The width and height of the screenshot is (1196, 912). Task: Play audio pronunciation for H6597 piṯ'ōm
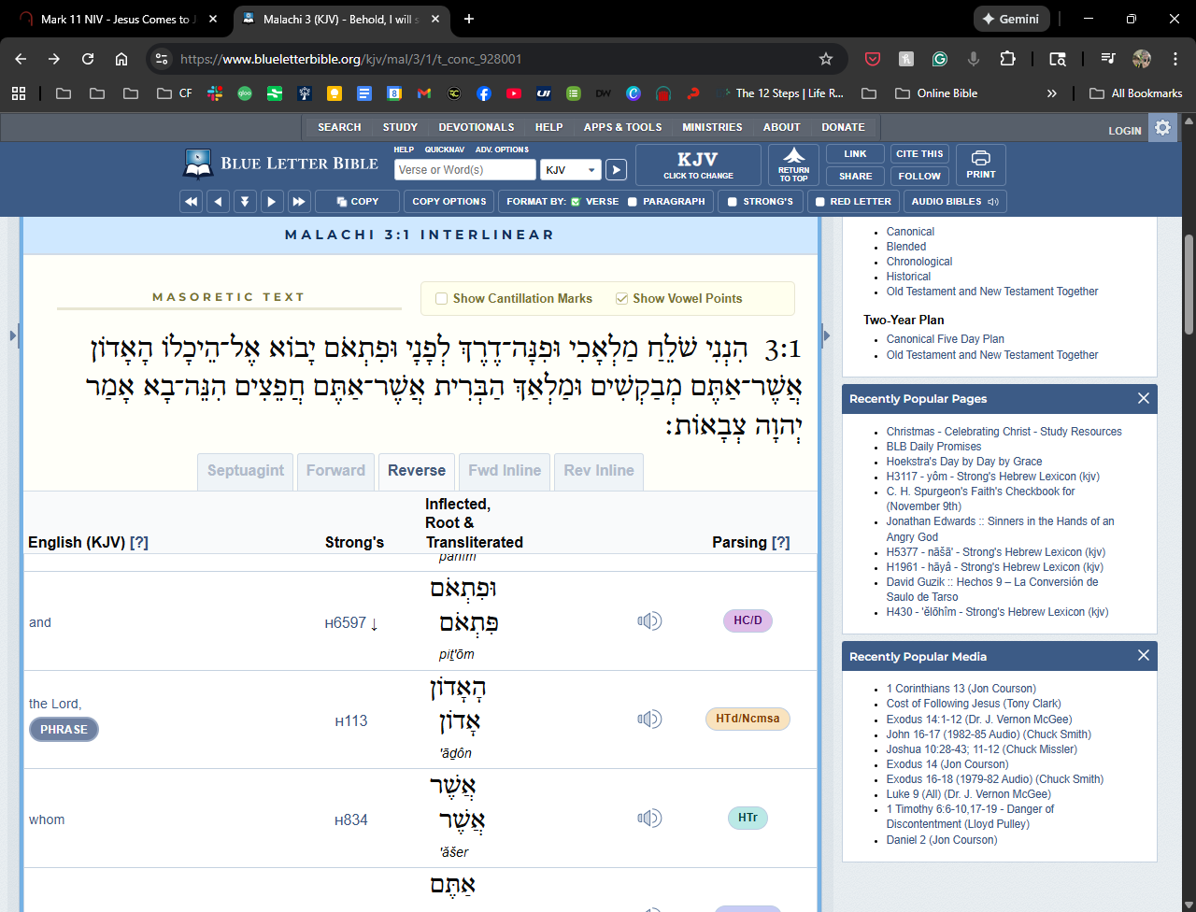[649, 620]
